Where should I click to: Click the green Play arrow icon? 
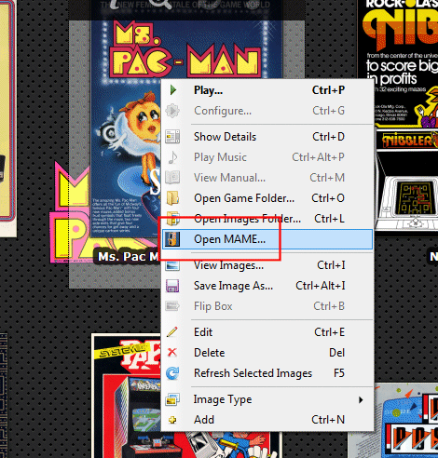point(173,90)
